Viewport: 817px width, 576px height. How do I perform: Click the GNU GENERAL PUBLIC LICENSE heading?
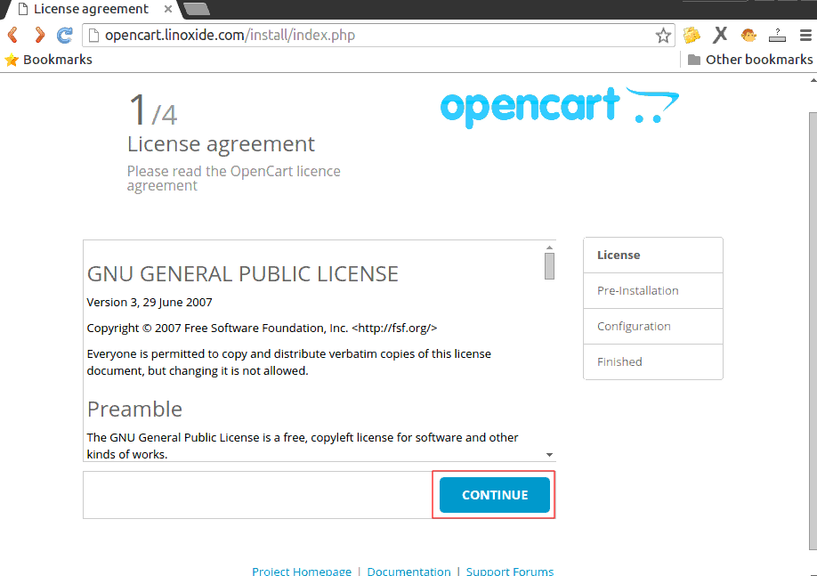pos(242,274)
